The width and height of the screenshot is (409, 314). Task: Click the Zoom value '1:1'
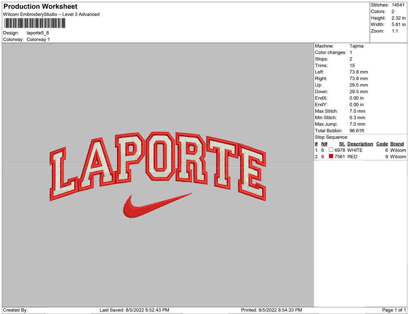coord(395,31)
